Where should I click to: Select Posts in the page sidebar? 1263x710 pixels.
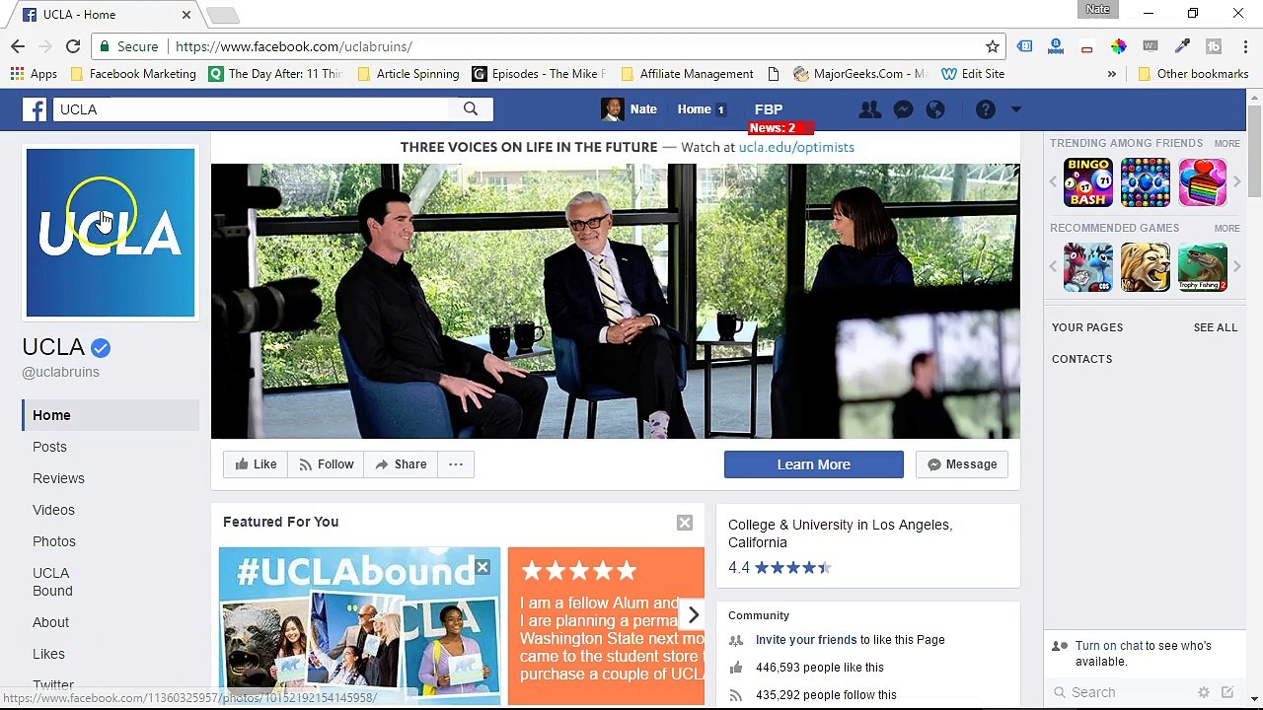[49, 447]
